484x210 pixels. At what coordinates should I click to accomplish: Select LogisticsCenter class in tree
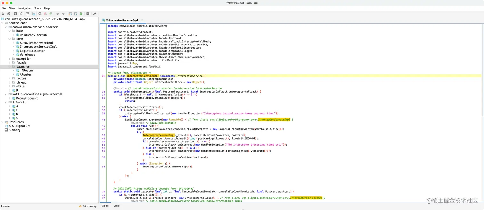point(32,51)
